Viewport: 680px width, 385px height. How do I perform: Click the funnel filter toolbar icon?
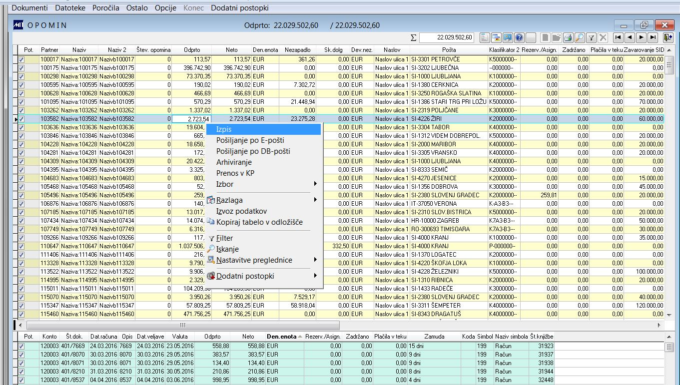591,37
